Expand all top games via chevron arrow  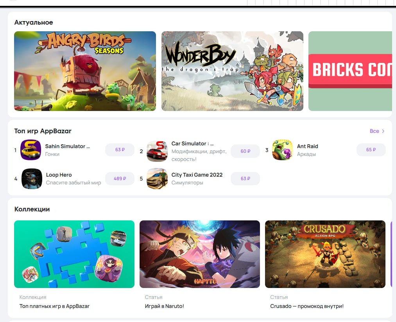(383, 131)
